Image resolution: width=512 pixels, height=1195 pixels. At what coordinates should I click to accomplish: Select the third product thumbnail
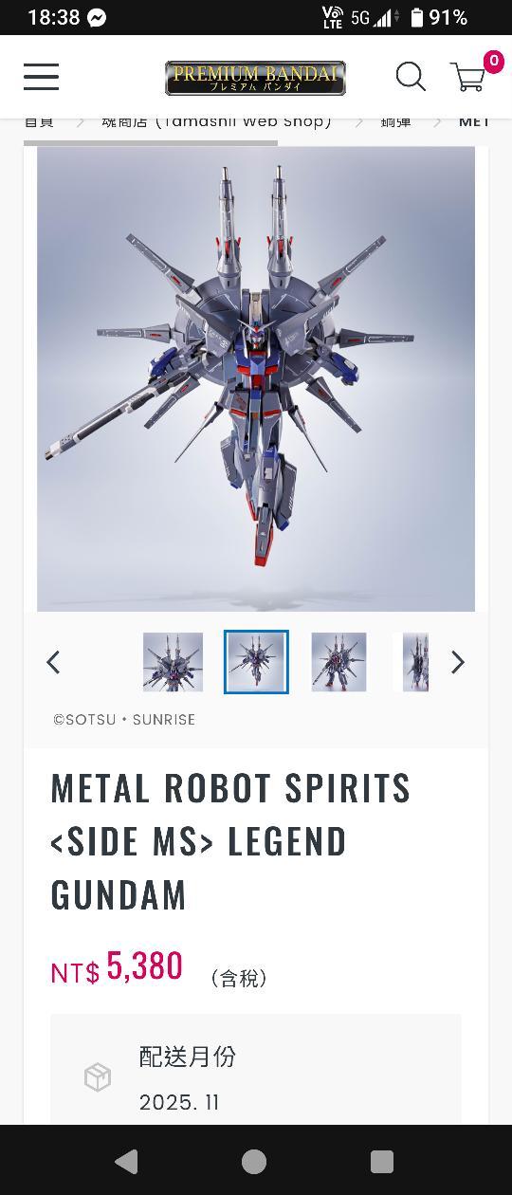338,662
